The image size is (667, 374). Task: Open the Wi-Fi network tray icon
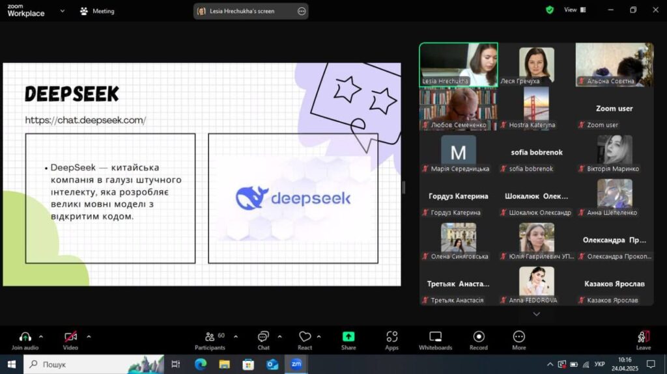tap(586, 364)
